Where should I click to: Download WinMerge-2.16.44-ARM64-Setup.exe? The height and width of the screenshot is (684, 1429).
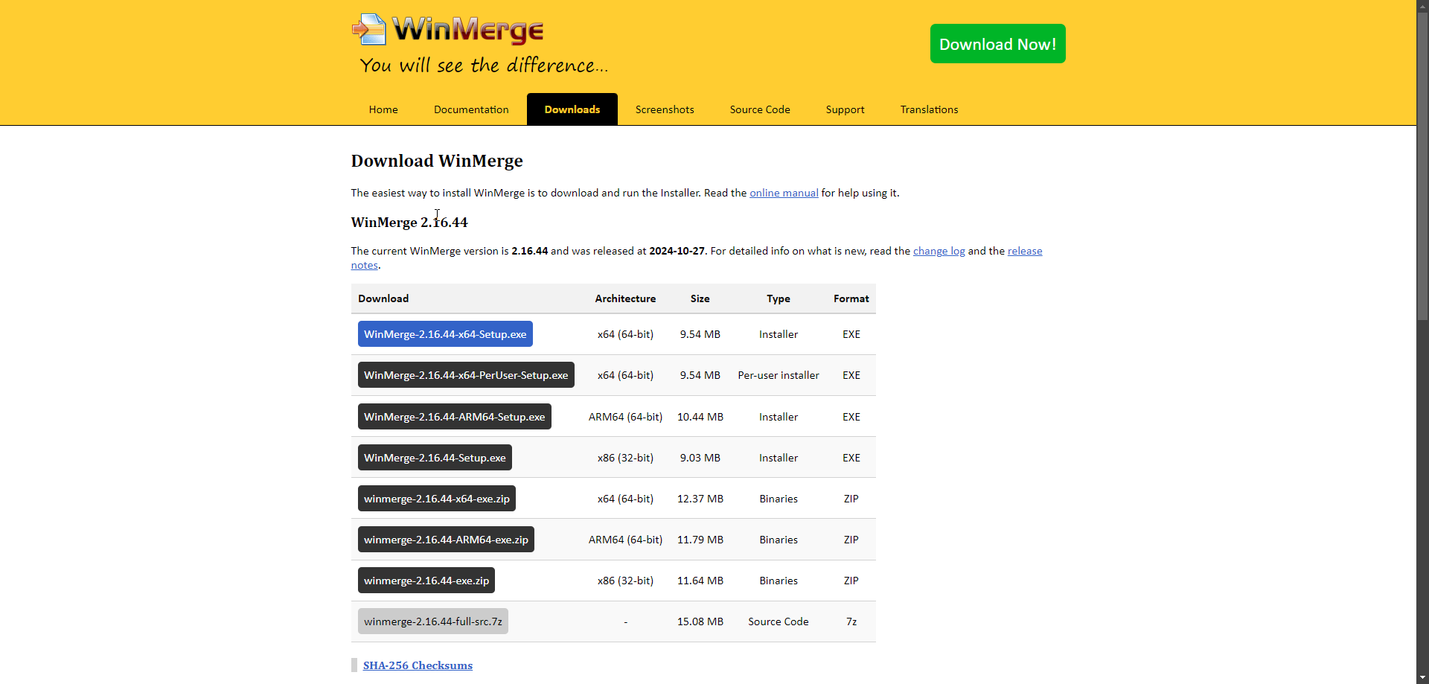454,417
